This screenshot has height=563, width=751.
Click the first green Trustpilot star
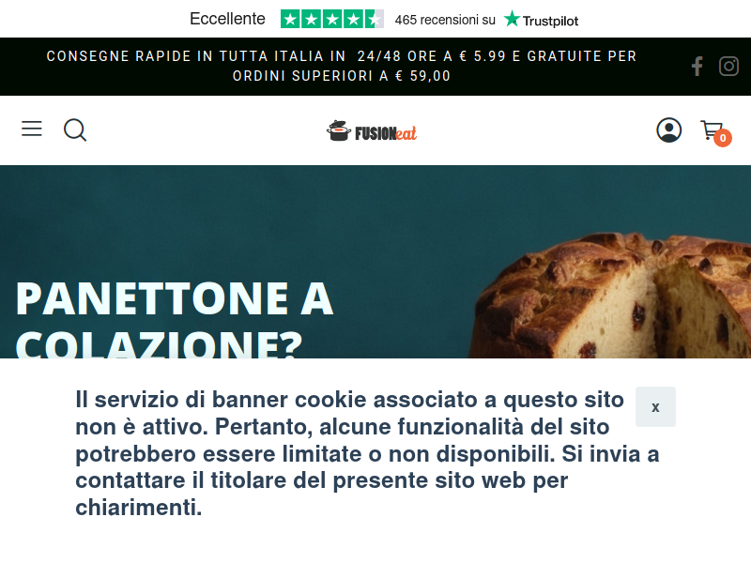(x=290, y=19)
